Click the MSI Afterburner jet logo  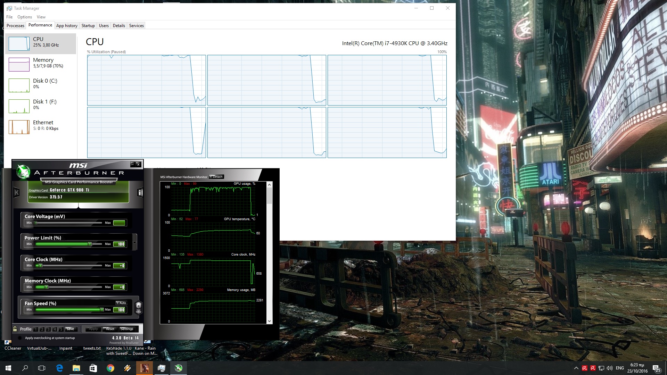[x=23, y=172]
